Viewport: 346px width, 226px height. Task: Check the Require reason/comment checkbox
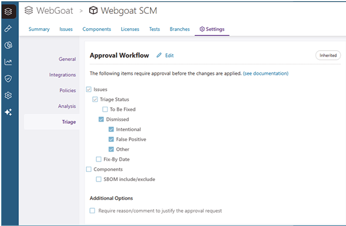coord(92,210)
